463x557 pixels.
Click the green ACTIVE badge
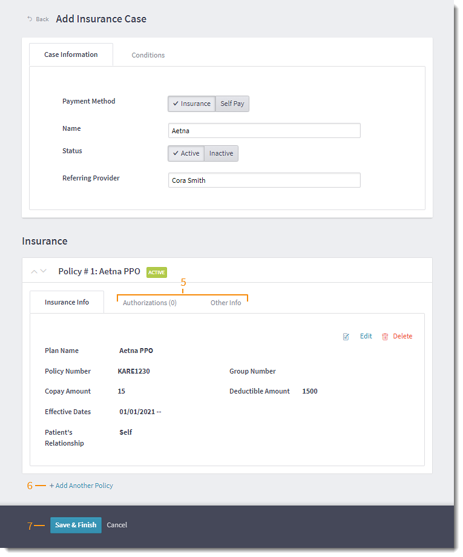point(157,272)
